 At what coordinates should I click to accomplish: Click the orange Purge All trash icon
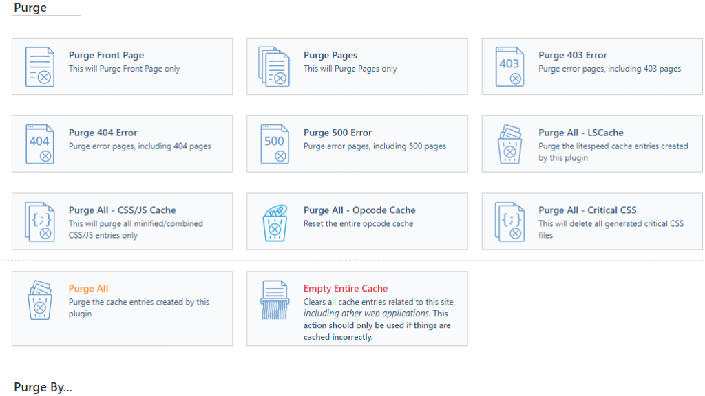[39, 300]
